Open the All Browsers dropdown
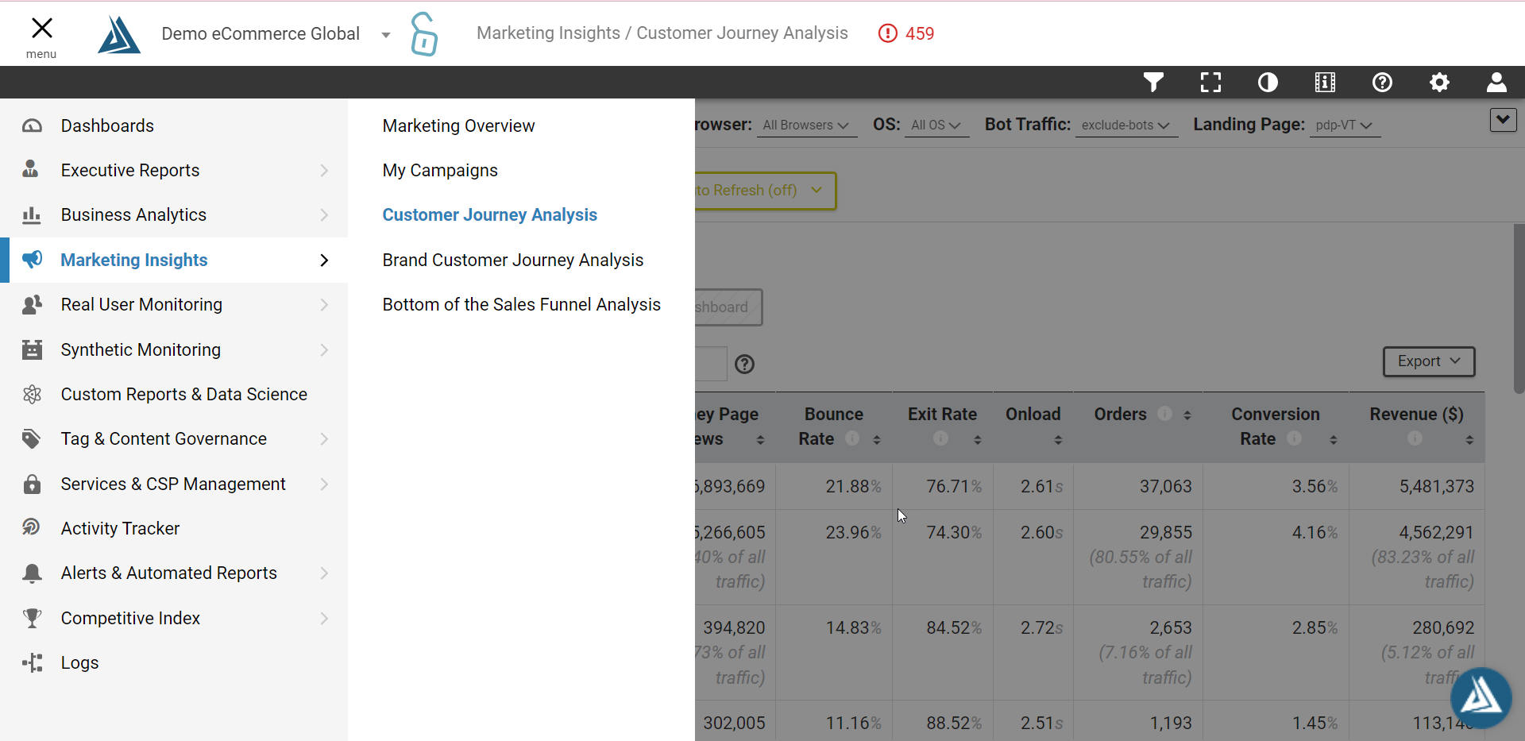 pos(806,125)
